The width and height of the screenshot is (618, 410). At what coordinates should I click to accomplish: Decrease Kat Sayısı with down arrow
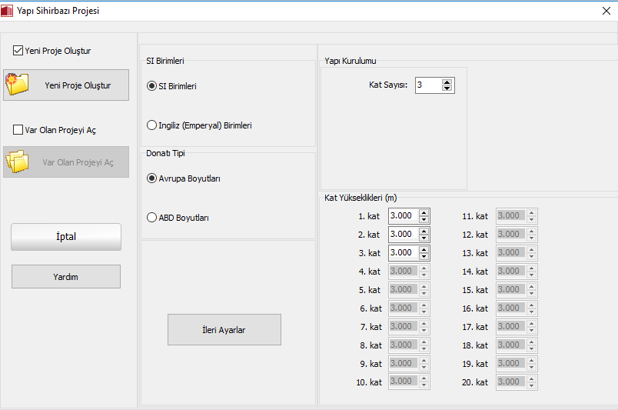(447, 88)
